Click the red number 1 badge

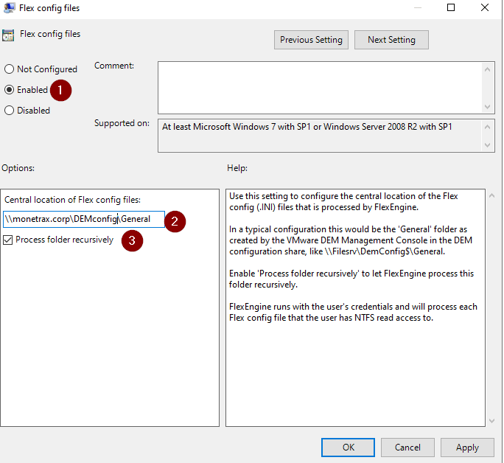coord(63,90)
